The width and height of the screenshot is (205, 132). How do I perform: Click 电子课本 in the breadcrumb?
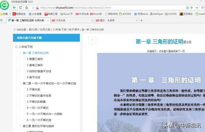pos(74,29)
